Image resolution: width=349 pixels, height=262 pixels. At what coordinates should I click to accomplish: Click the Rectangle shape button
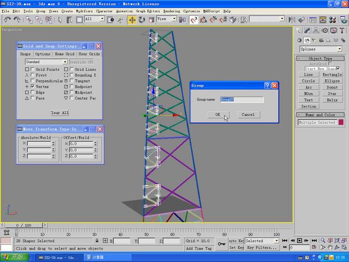tap(332, 75)
